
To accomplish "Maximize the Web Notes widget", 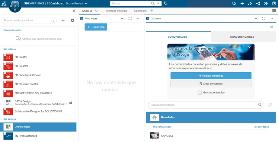I will (x=130, y=19).
